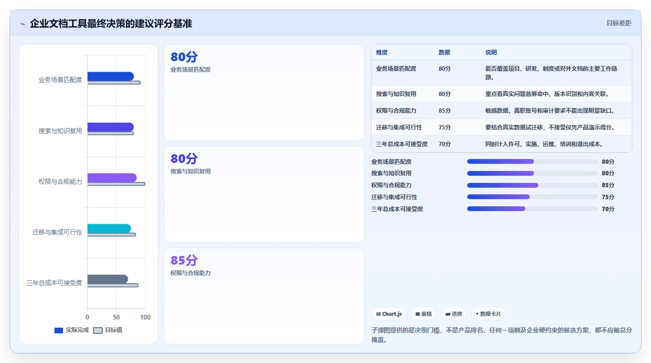Click the description starting 重点看真实问题首屏命中

pyautogui.click(x=547, y=94)
